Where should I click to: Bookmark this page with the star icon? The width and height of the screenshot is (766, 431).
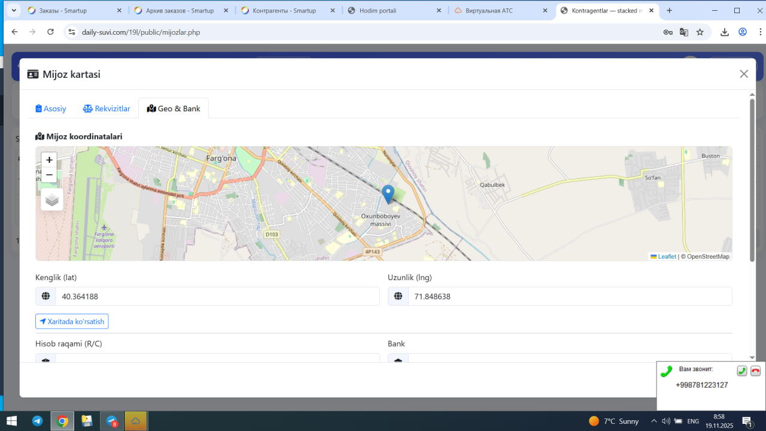pyautogui.click(x=700, y=32)
